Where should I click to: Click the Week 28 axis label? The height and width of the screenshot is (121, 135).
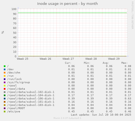(91, 59)
